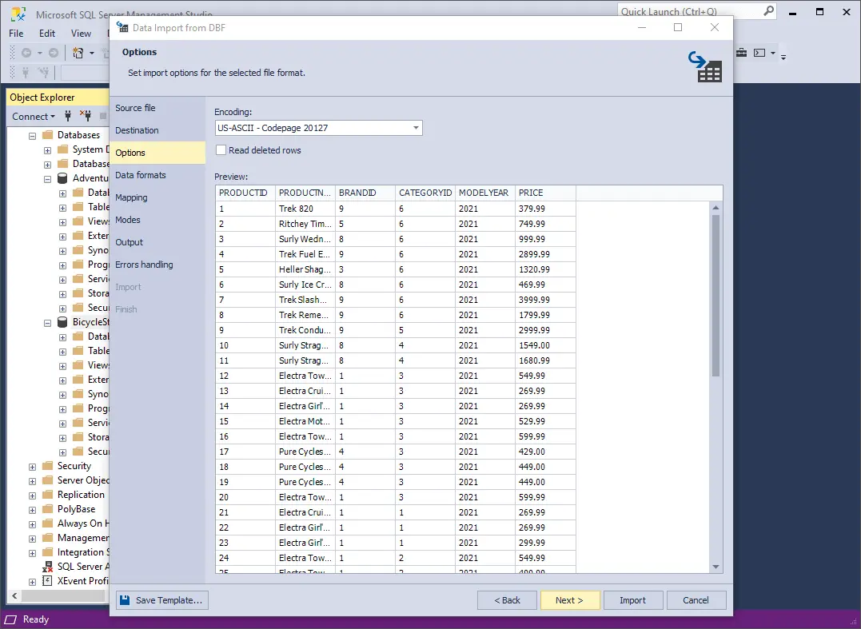The width and height of the screenshot is (861, 629).
Task: Click the Quick Launch magnifier icon
Action: (x=768, y=11)
